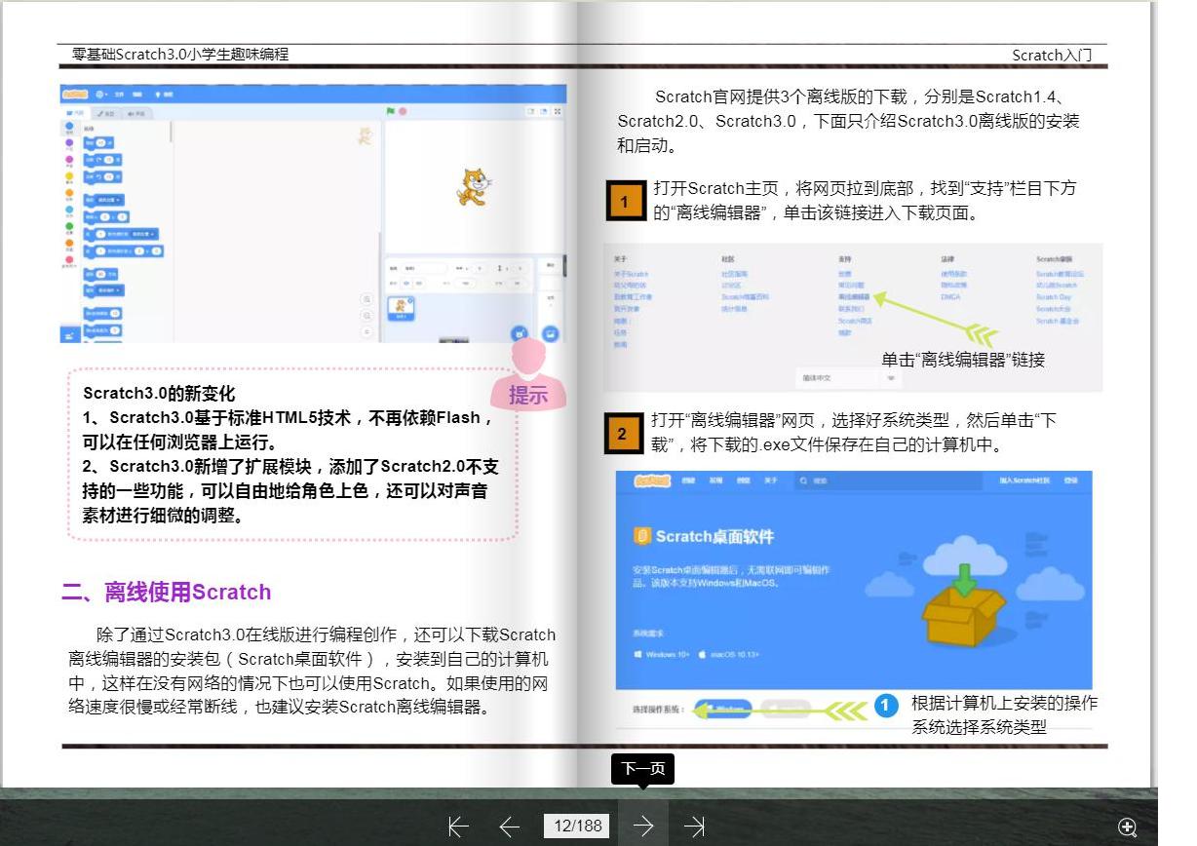Click the step text 打开"离线编辑器"网页
1197x846 pixels.
point(854,432)
